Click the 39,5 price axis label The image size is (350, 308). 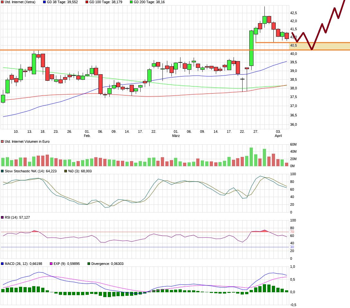point(293,62)
